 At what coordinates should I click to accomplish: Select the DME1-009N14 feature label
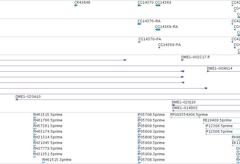pos(219,68)
